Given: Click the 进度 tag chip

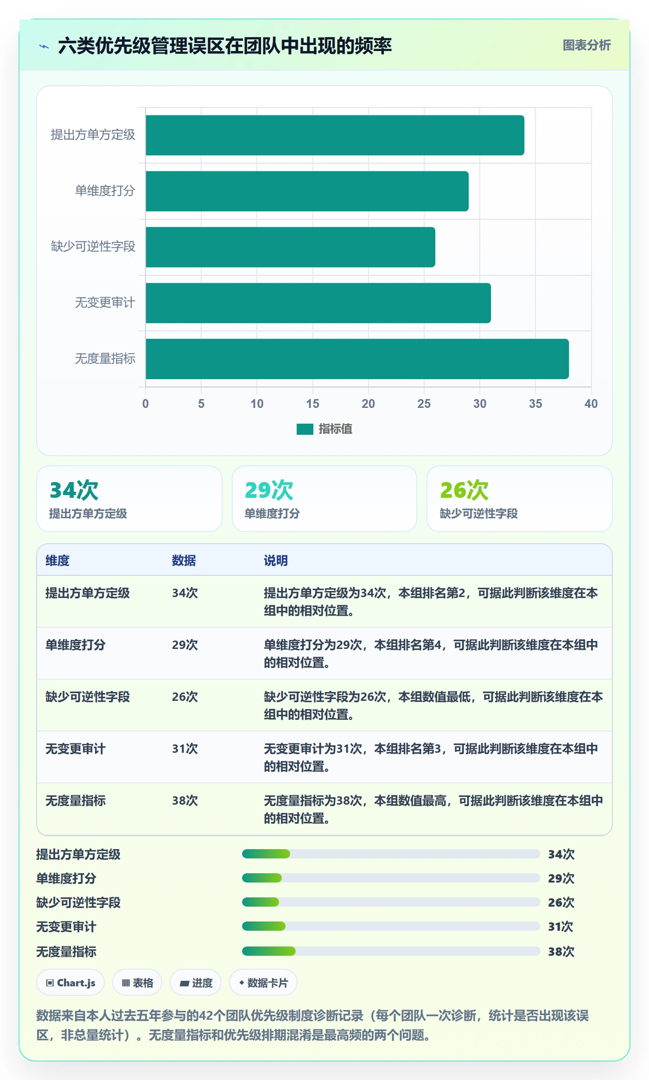Looking at the screenshot, I should click(196, 983).
